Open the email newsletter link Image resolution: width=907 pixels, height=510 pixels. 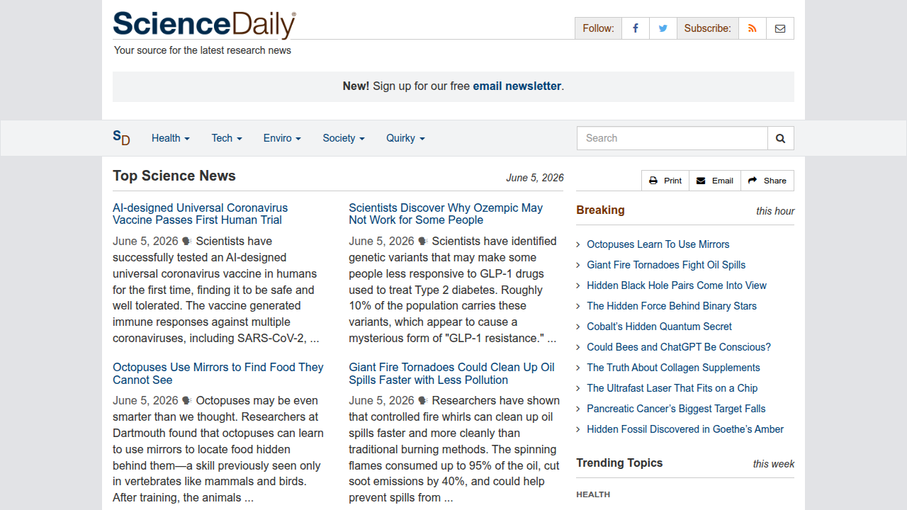(517, 86)
